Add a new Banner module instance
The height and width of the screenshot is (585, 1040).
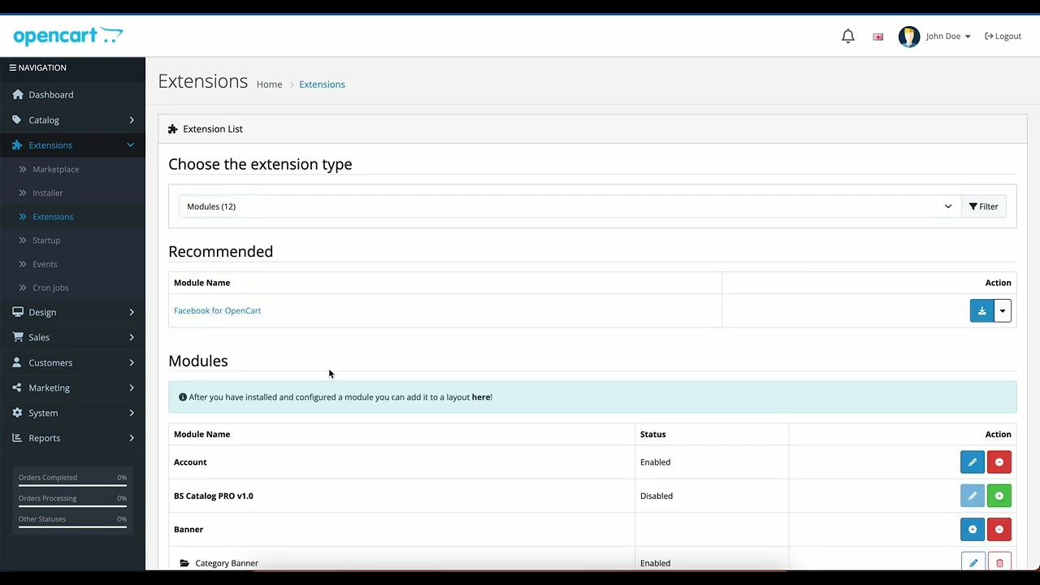point(973,529)
